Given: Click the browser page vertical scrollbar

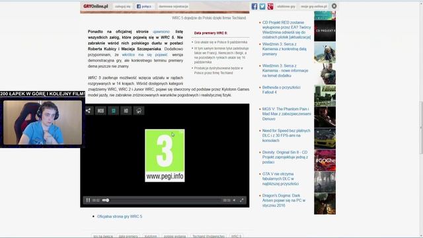Looking at the screenshot, I should tap(421, 128).
